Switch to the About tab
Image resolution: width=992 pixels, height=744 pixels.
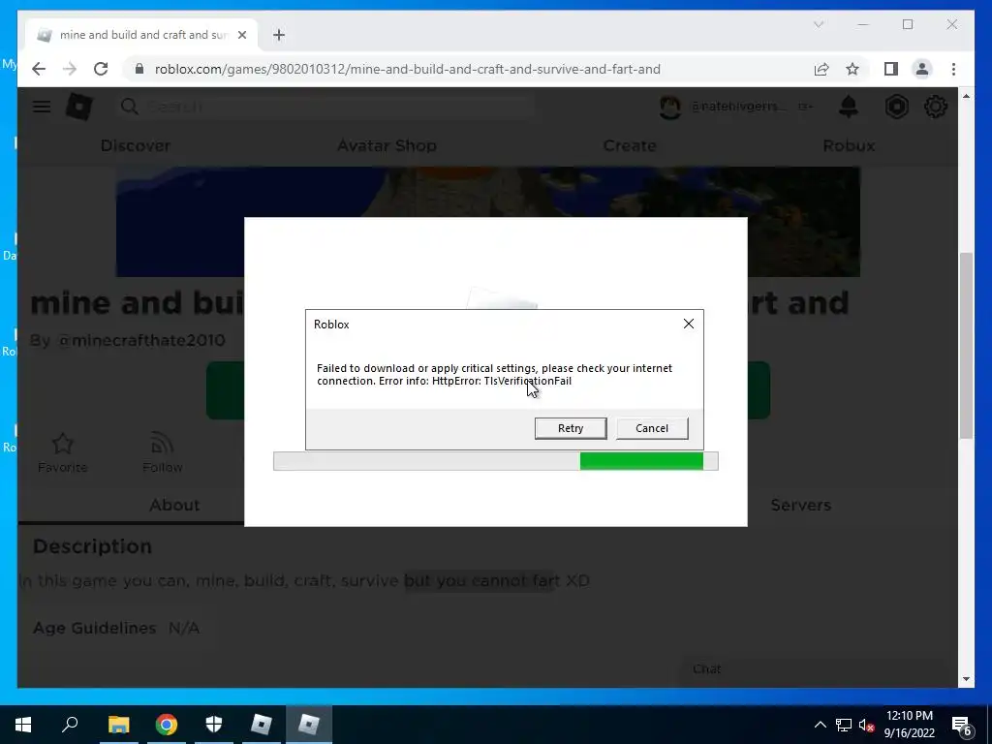(174, 505)
